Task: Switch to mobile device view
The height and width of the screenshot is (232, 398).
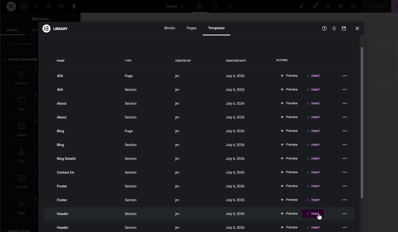Action: click(230, 6)
